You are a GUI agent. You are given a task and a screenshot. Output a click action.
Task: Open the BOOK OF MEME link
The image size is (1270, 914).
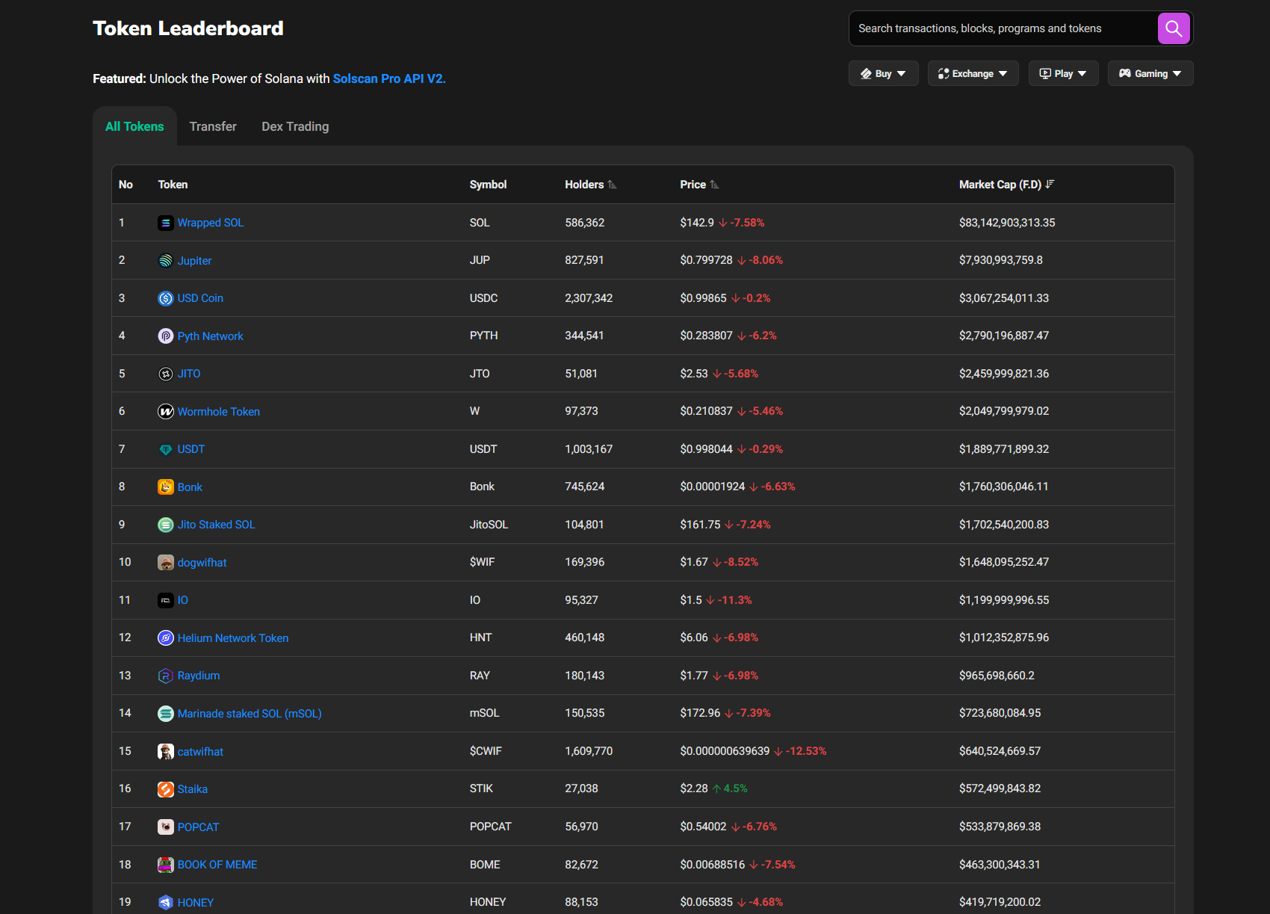coord(217,865)
